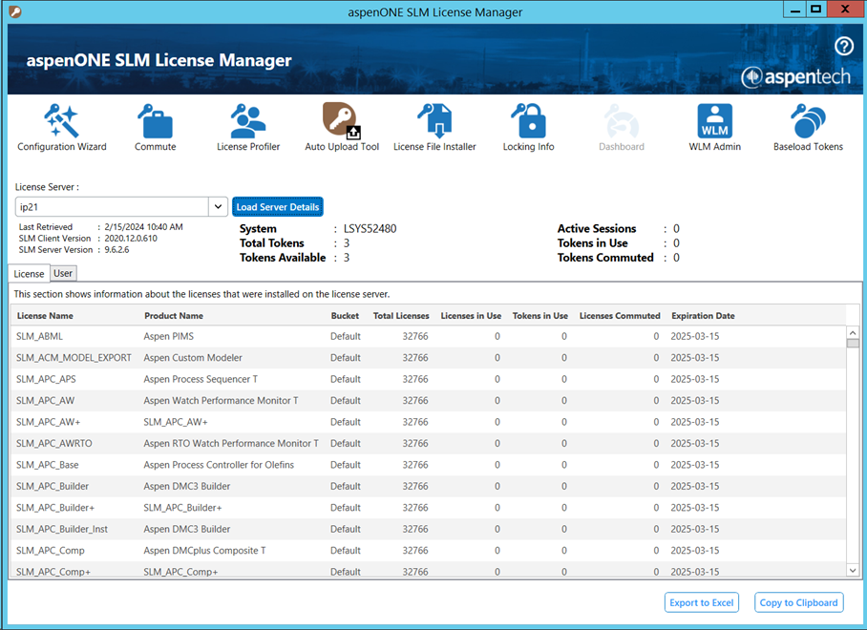The image size is (867, 630).
Task: Open License File Installer
Action: [x=434, y=127]
